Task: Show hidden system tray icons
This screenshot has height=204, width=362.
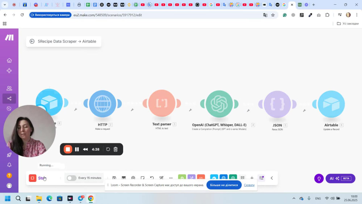Action: tap(294, 199)
